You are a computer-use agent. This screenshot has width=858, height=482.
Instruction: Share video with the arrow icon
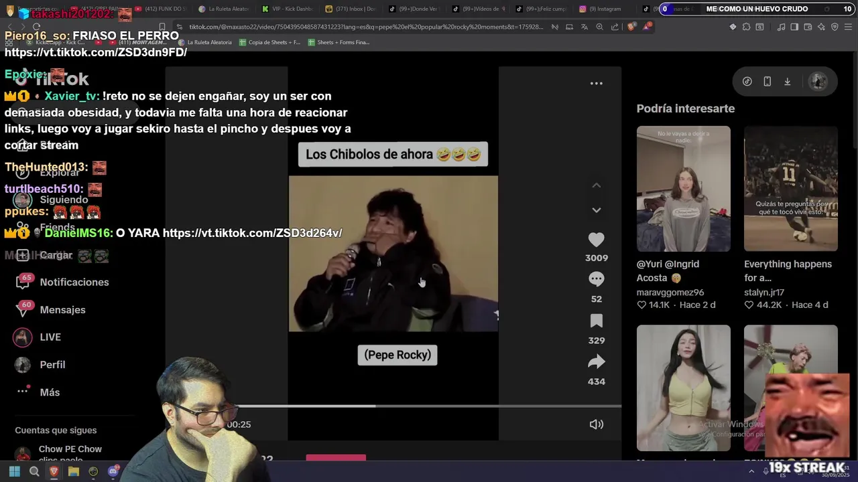596,362
